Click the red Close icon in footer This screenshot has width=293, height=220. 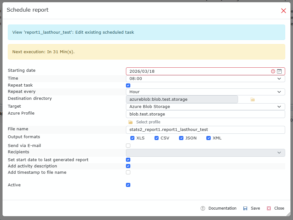click(x=269, y=208)
